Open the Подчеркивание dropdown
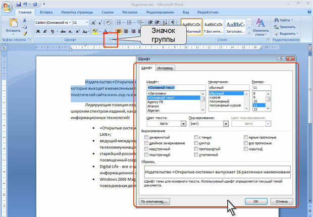Image resolution: width=313 pixels, height=217 pixels. point(226,124)
